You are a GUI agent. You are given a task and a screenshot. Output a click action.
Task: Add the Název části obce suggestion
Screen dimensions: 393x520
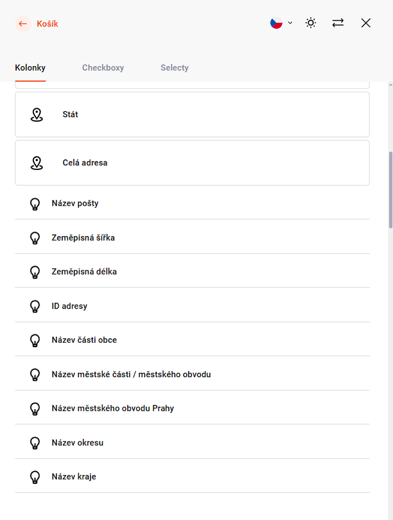[84, 340]
